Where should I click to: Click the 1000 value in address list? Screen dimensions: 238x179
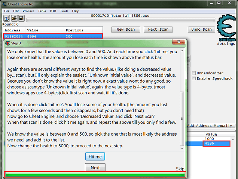click(209, 139)
